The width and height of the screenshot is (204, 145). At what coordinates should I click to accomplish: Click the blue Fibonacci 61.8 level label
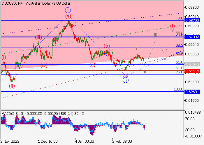[x=180, y=62]
